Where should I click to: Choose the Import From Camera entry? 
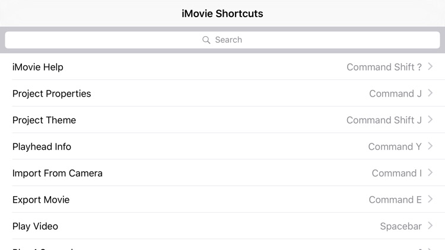(x=58, y=174)
